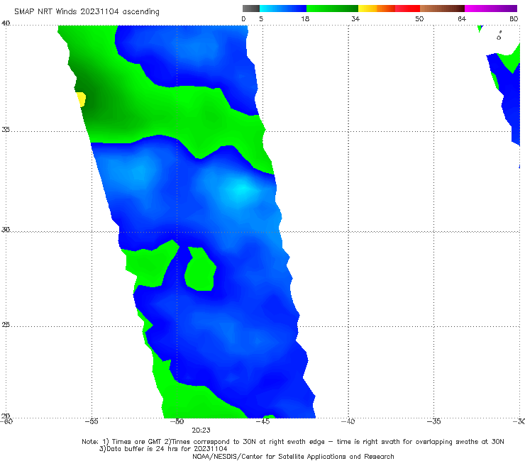525x461 pixels.
Task: Click the longitude label '-55'
Action: pyautogui.click(x=92, y=421)
